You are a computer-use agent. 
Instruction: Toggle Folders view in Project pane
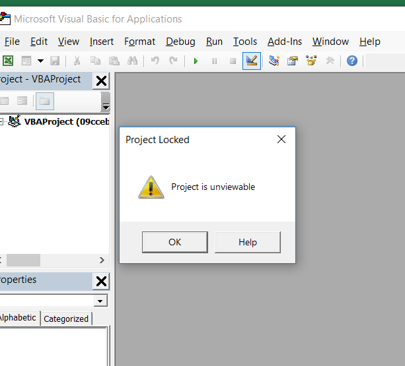point(45,101)
